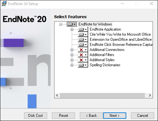Open install-state dropdown for EndNote Application

tap(83, 29)
